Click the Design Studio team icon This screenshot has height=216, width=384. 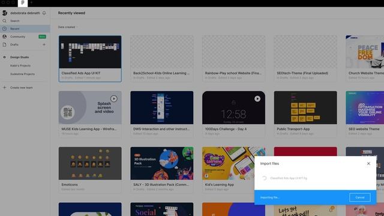tap(4, 57)
